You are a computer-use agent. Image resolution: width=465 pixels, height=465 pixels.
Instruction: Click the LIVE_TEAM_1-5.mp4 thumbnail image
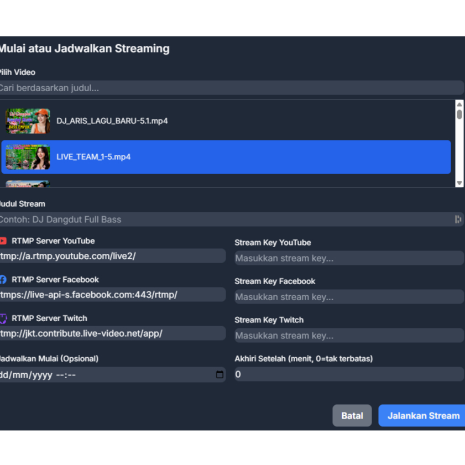pos(27,156)
